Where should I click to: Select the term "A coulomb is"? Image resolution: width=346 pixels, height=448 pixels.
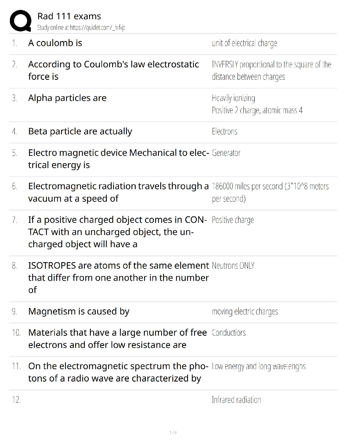(x=55, y=43)
